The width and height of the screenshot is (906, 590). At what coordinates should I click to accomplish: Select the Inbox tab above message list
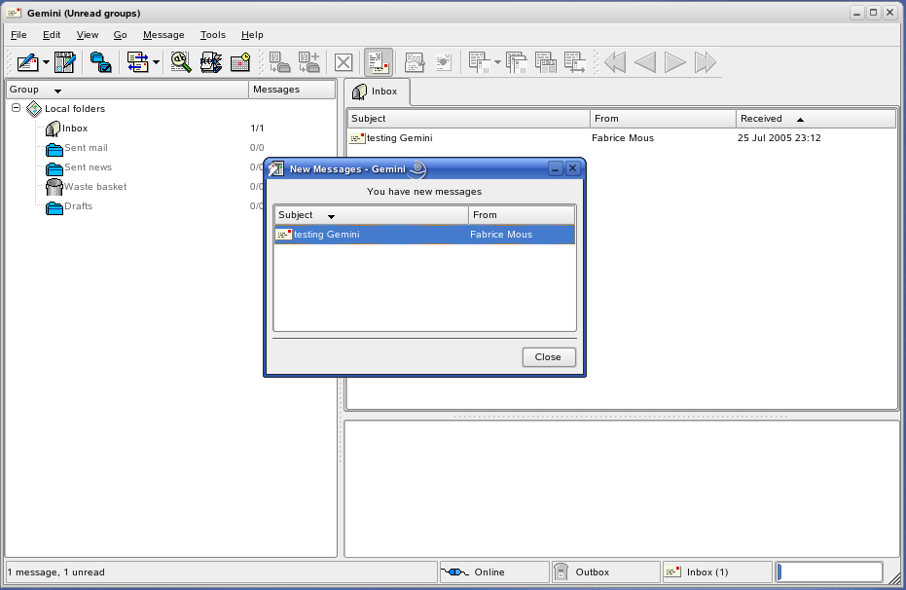(x=377, y=92)
